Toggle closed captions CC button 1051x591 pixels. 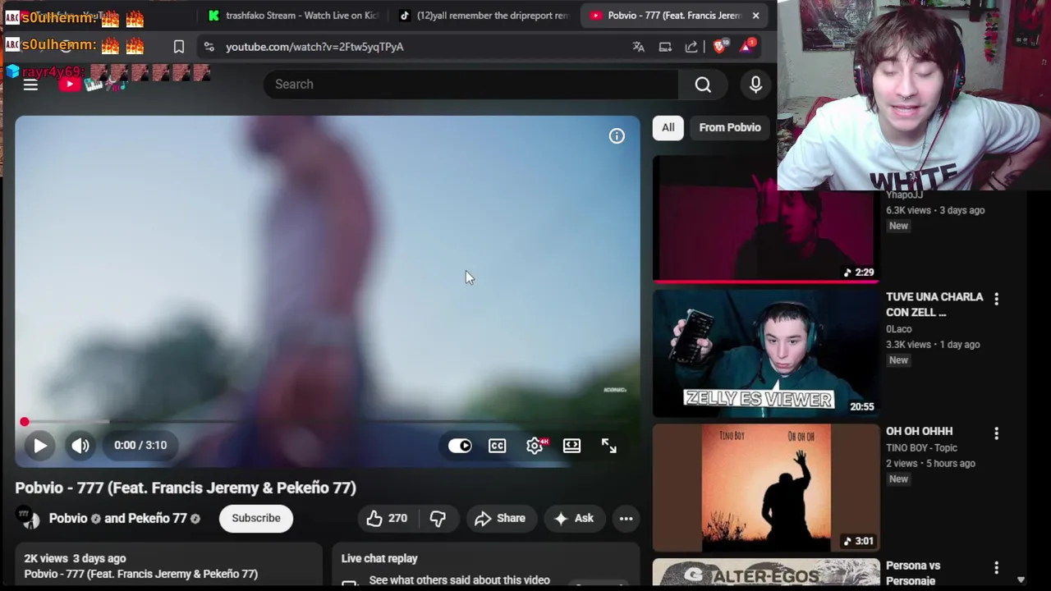coord(498,446)
